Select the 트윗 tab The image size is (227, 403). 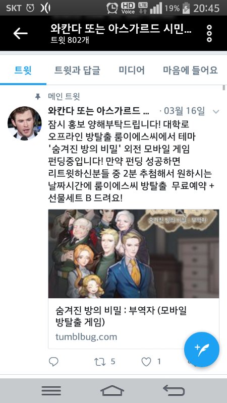coord(23,70)
